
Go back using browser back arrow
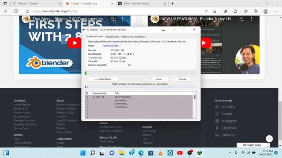[x=6, y=11]
